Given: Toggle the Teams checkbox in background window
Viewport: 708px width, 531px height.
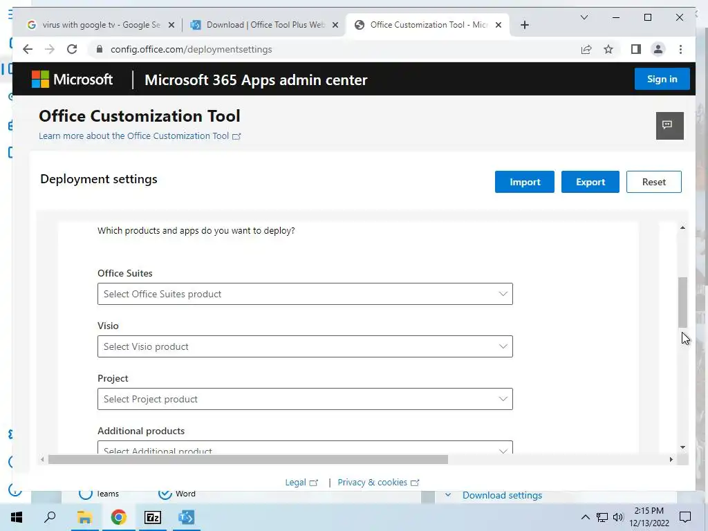Looking at the screenshot, I should pyautogui.click(x=85, y=494).
